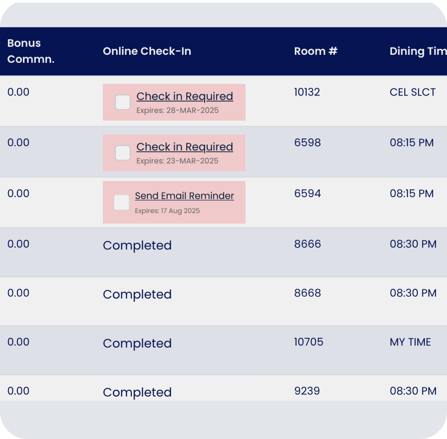Check the box for room 10132 check-in
Screen dimensions: 447x439
(122, 102)
